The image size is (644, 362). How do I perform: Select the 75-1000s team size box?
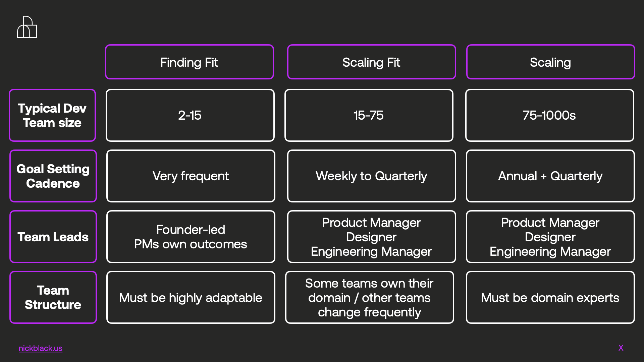550,115
